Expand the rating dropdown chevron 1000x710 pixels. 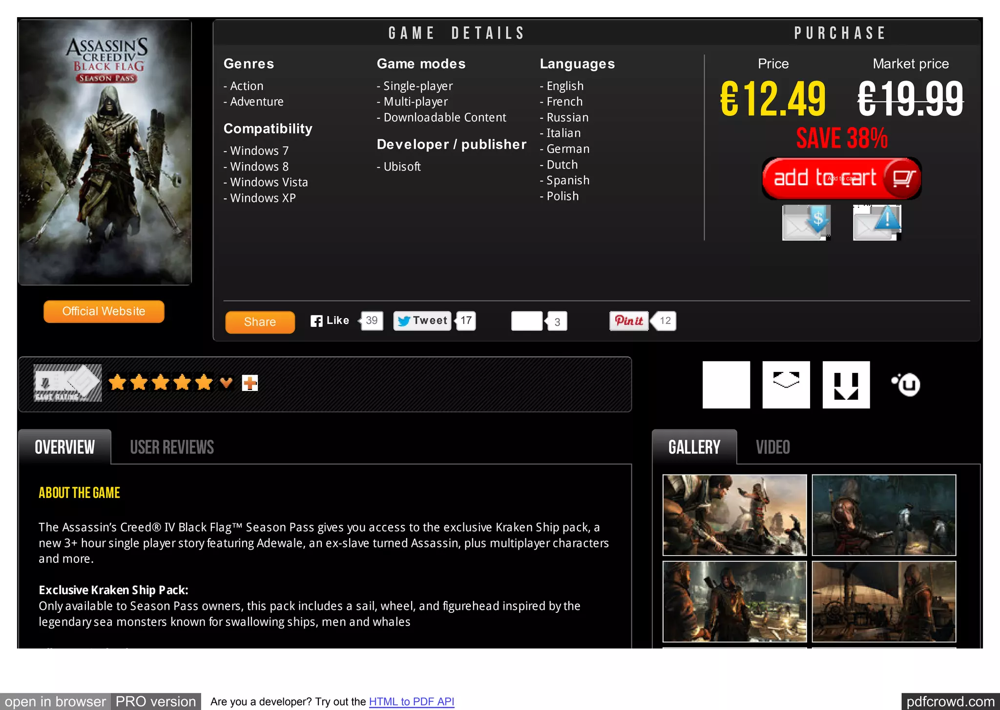pyautogui.click(x=226, y=383)
